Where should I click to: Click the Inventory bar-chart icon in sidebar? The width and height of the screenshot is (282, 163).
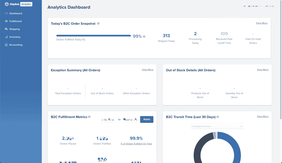(6, 37)
